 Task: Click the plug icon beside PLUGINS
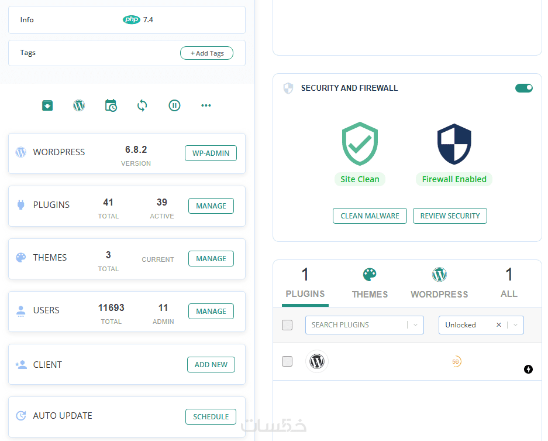point(21,205)
